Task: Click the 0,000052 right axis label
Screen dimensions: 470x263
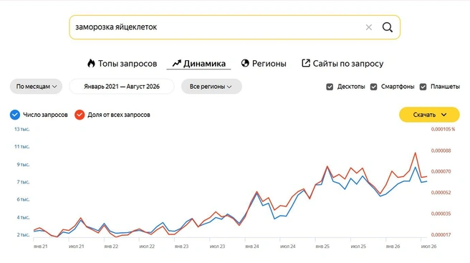Action: (x=441, y=193)
